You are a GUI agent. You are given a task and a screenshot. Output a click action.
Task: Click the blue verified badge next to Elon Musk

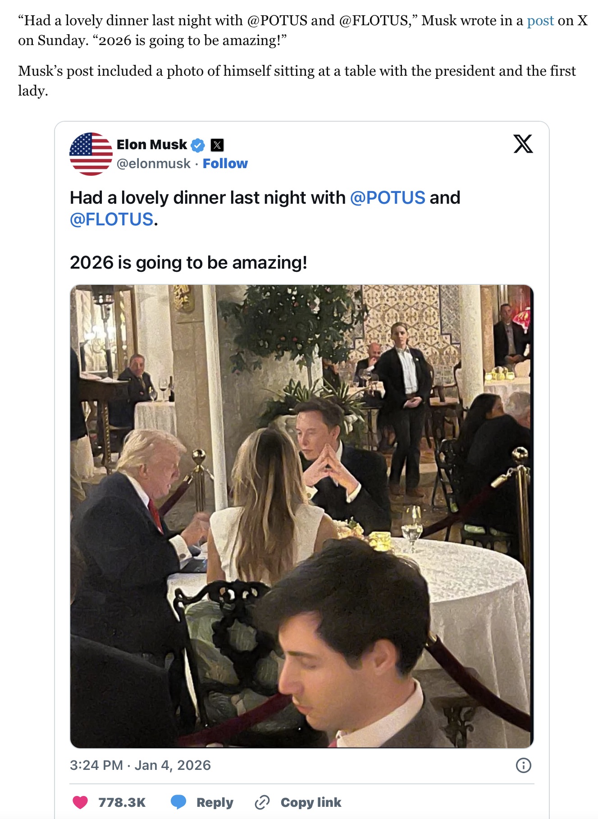pos(198,145)
